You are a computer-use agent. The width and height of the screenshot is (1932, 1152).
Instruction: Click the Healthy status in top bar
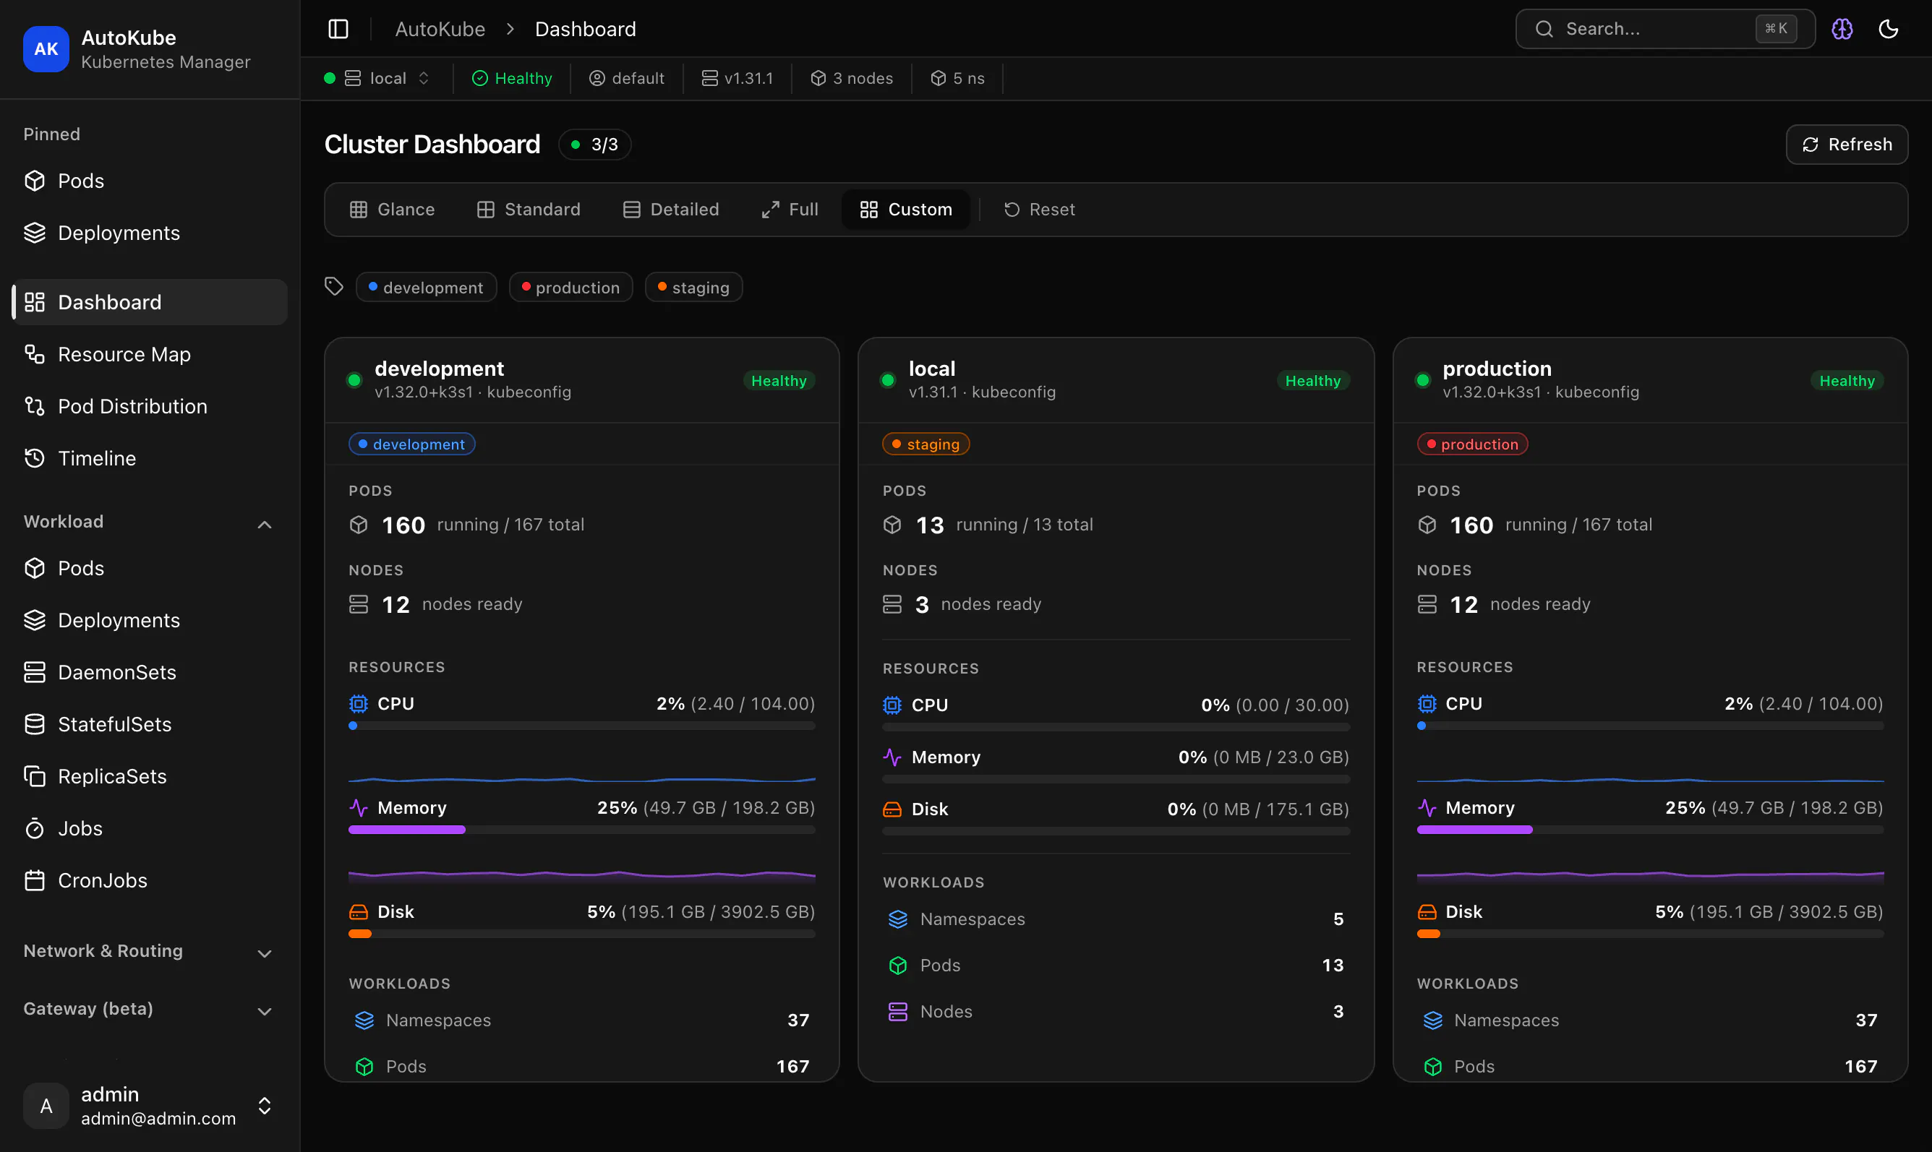click(513, 78)
